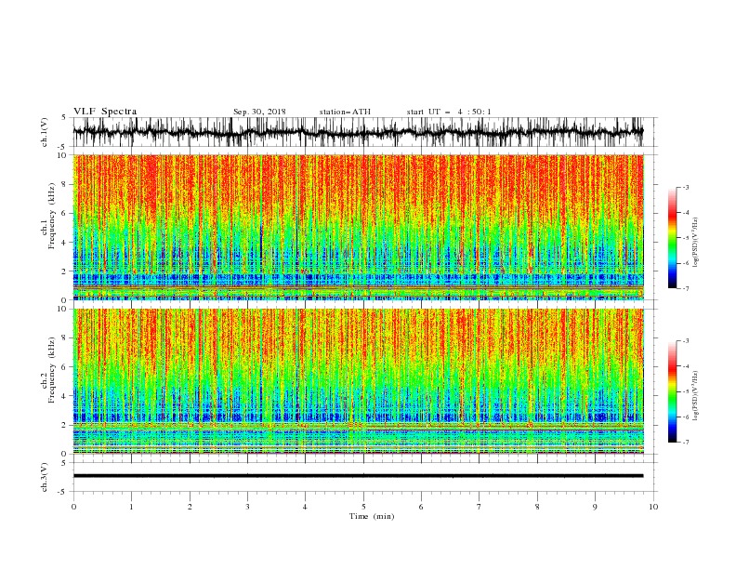
Task: Click the ch.1 spectrogram panel
Action: 358,227
